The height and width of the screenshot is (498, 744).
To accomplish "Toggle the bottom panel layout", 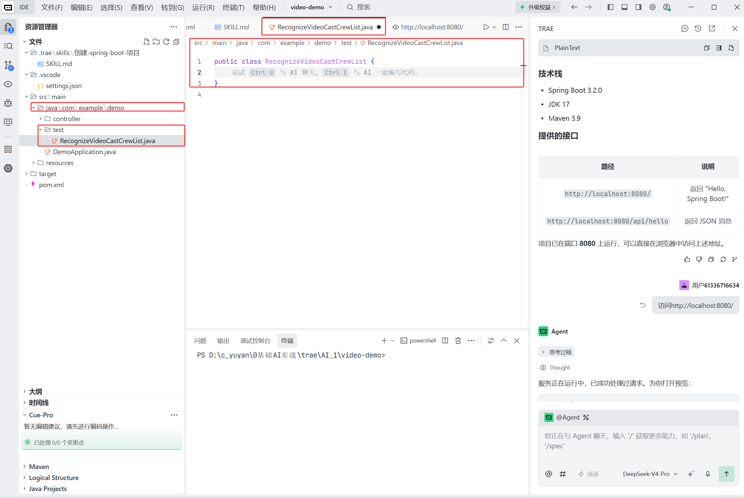I will click(x=625, y=7).
